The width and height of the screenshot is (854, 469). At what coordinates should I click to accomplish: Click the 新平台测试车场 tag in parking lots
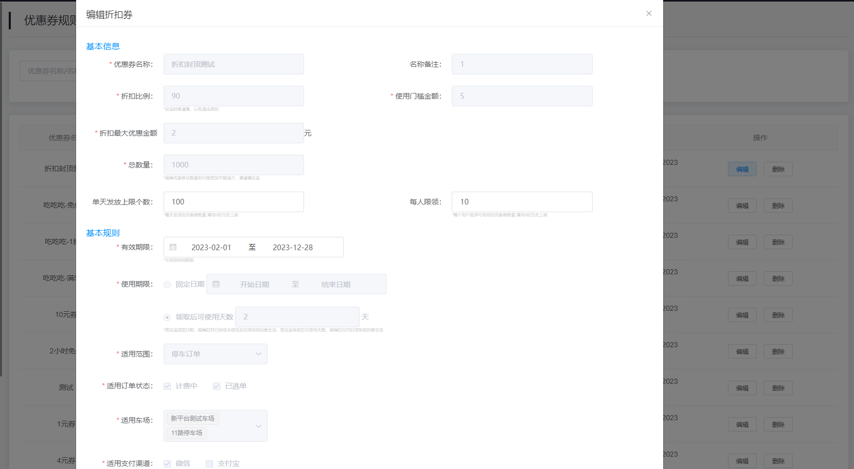coord(192,419)
